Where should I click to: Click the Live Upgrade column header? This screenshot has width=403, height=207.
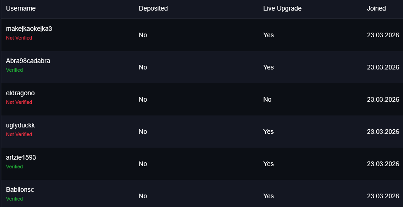tap(282, 8)
